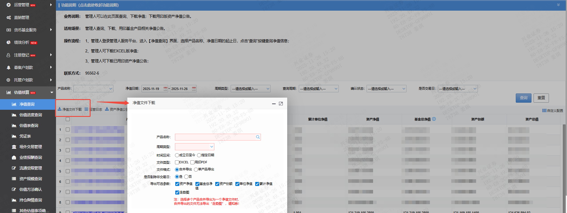The height and width of the screenshot is (213, 567).
Task: Maximize the 净值文件下载 dialog
Action: (281, 104)
